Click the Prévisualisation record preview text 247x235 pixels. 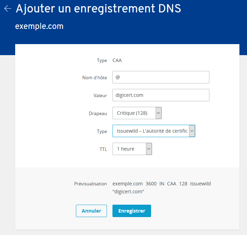point(161,187)
